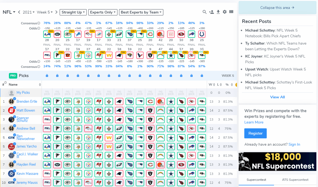
Task: Open the search magnifier icon
Action: tap(204, 12)
